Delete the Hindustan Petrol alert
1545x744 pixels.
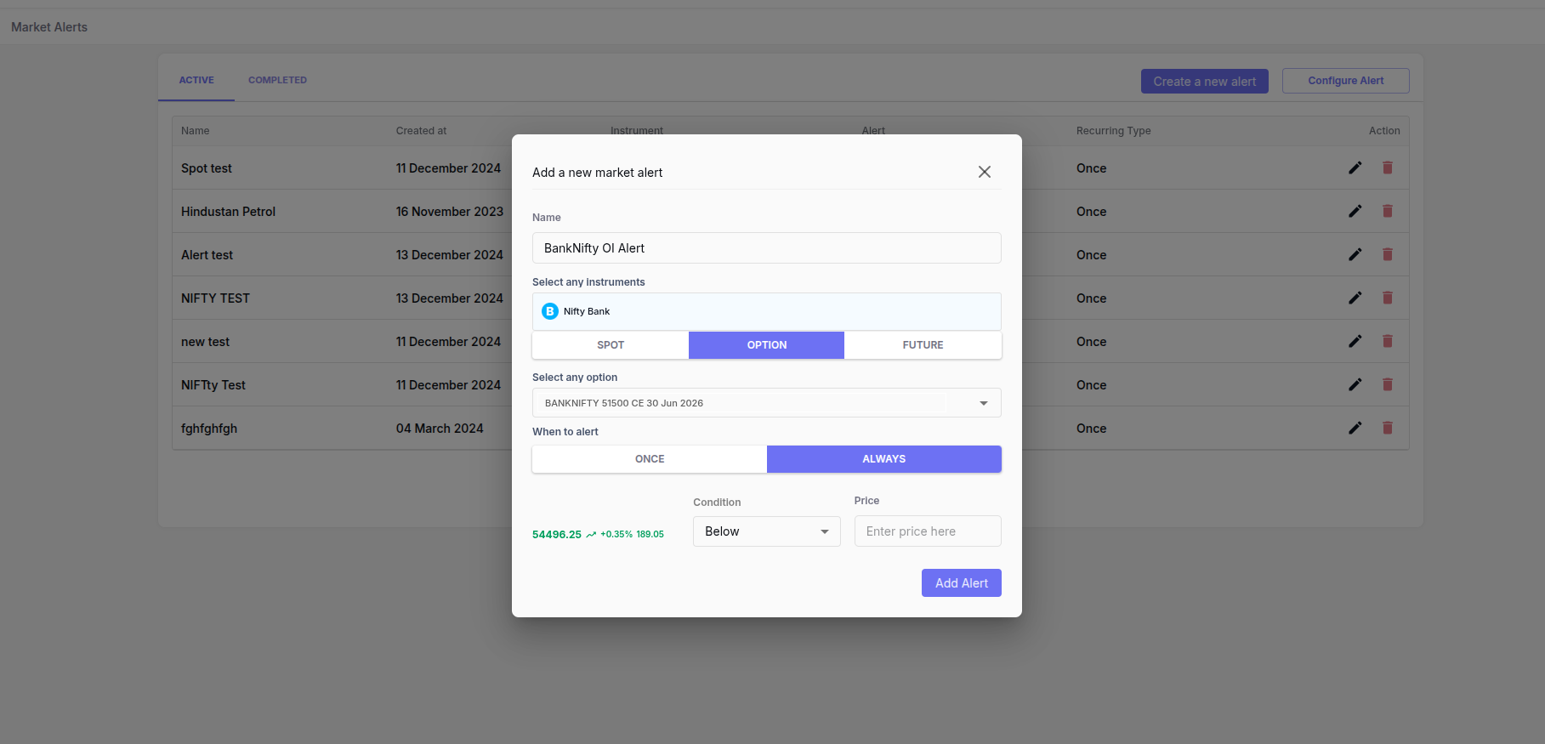[x=1388, y=211]
